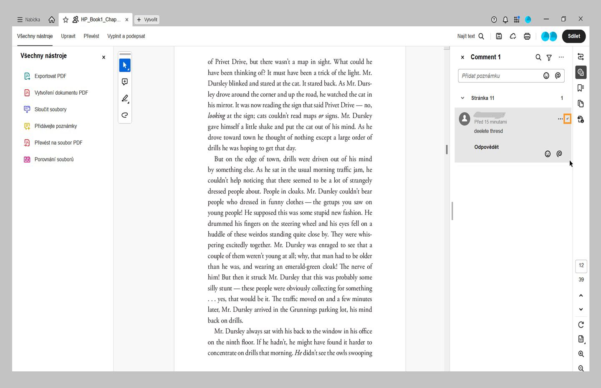Select the add comment tool

coord(125,82)
